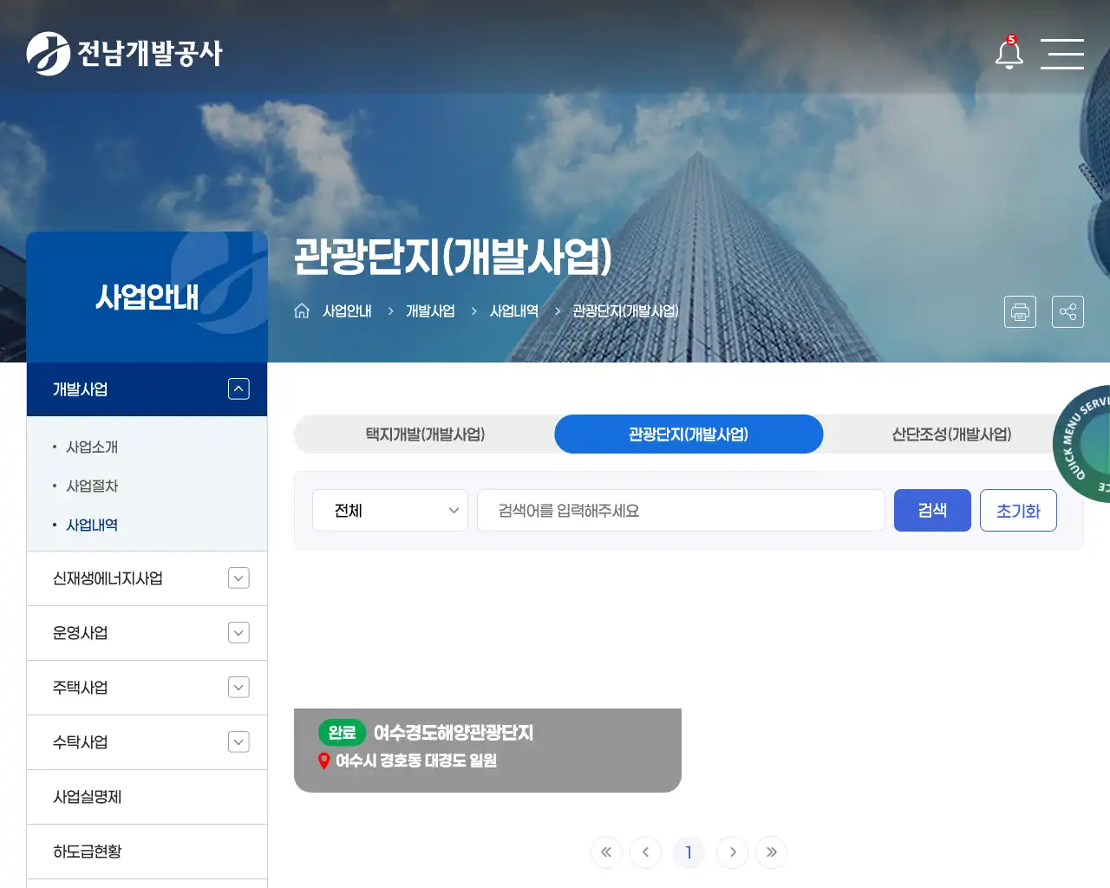Go to previous page arrow

click(645, 852)
